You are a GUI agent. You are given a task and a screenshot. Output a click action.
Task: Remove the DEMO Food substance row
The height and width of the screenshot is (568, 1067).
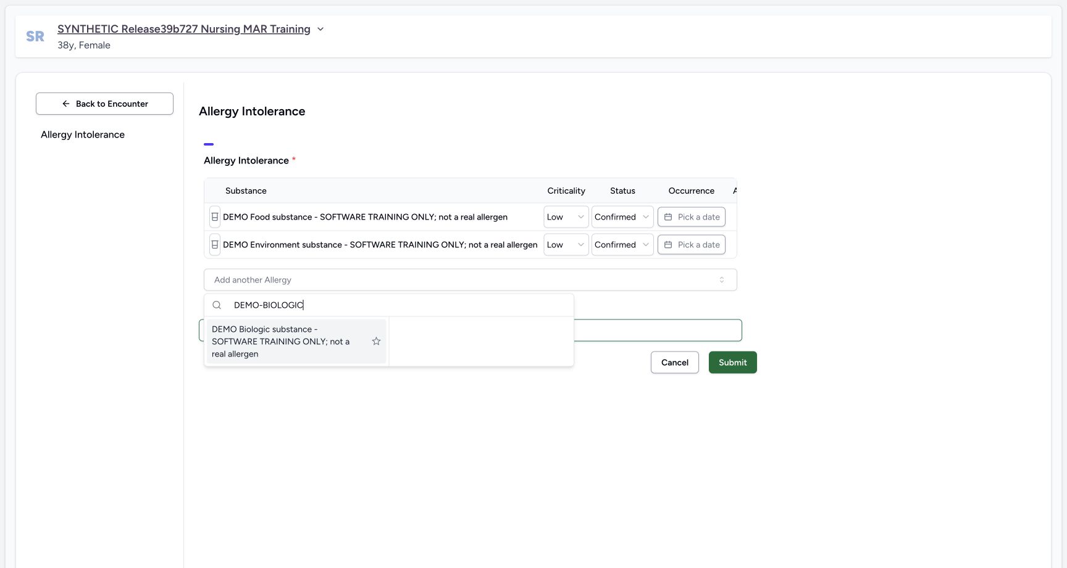point(215,217)
